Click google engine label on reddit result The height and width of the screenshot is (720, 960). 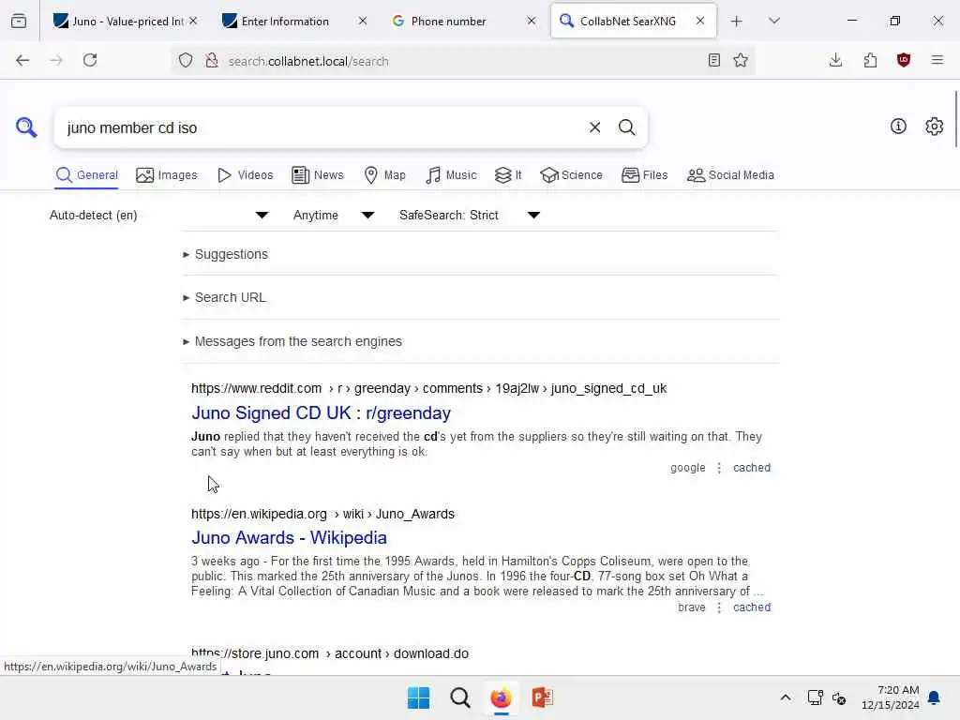coord(687,468)
